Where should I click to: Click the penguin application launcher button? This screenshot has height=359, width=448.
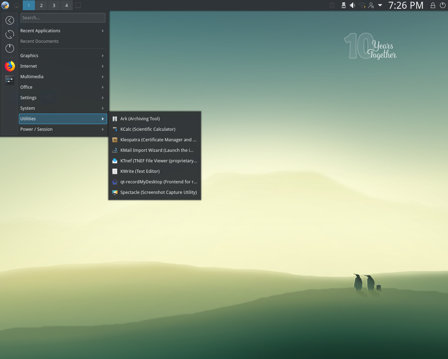point(5,5)
